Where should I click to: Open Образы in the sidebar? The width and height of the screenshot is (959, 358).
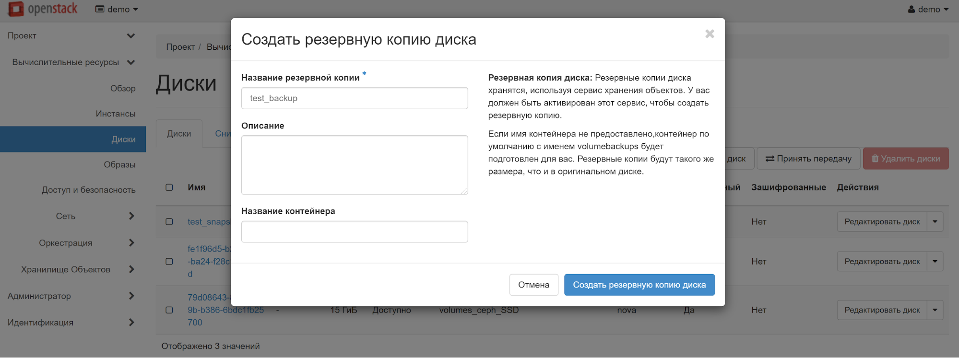119,164
